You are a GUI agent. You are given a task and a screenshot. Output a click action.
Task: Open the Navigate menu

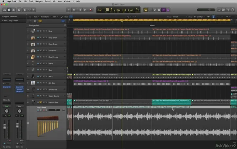pyautogui.click(x=39, y=2)
